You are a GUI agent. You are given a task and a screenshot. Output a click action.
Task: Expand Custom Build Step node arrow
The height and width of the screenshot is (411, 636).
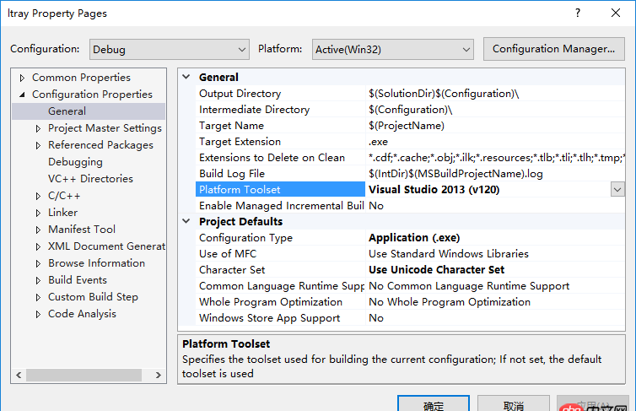(x=38, y=297)
